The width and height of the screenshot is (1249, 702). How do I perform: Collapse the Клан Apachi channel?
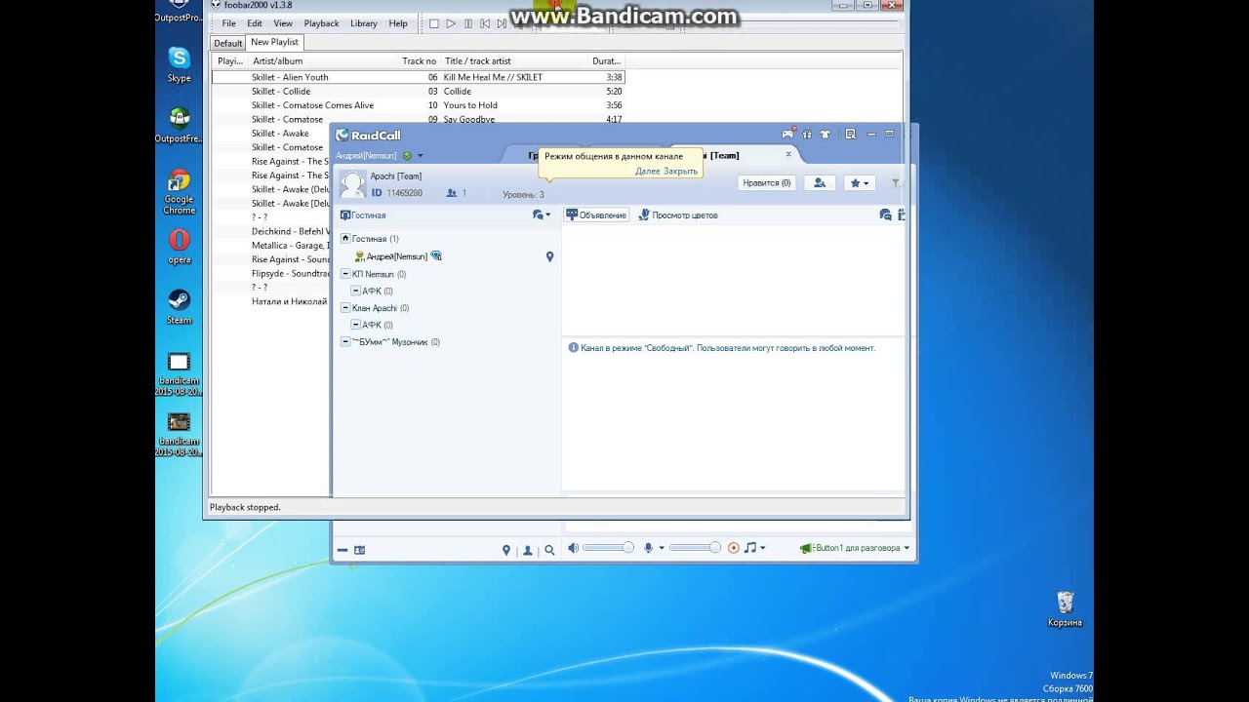point(345,308)
